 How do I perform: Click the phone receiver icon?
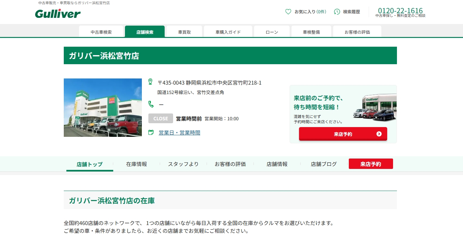coord(151,104)
